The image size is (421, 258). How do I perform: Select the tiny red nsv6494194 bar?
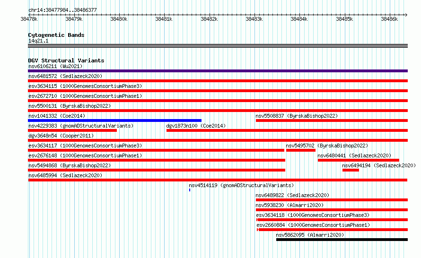pyautogui.click(x=351, y=170)
